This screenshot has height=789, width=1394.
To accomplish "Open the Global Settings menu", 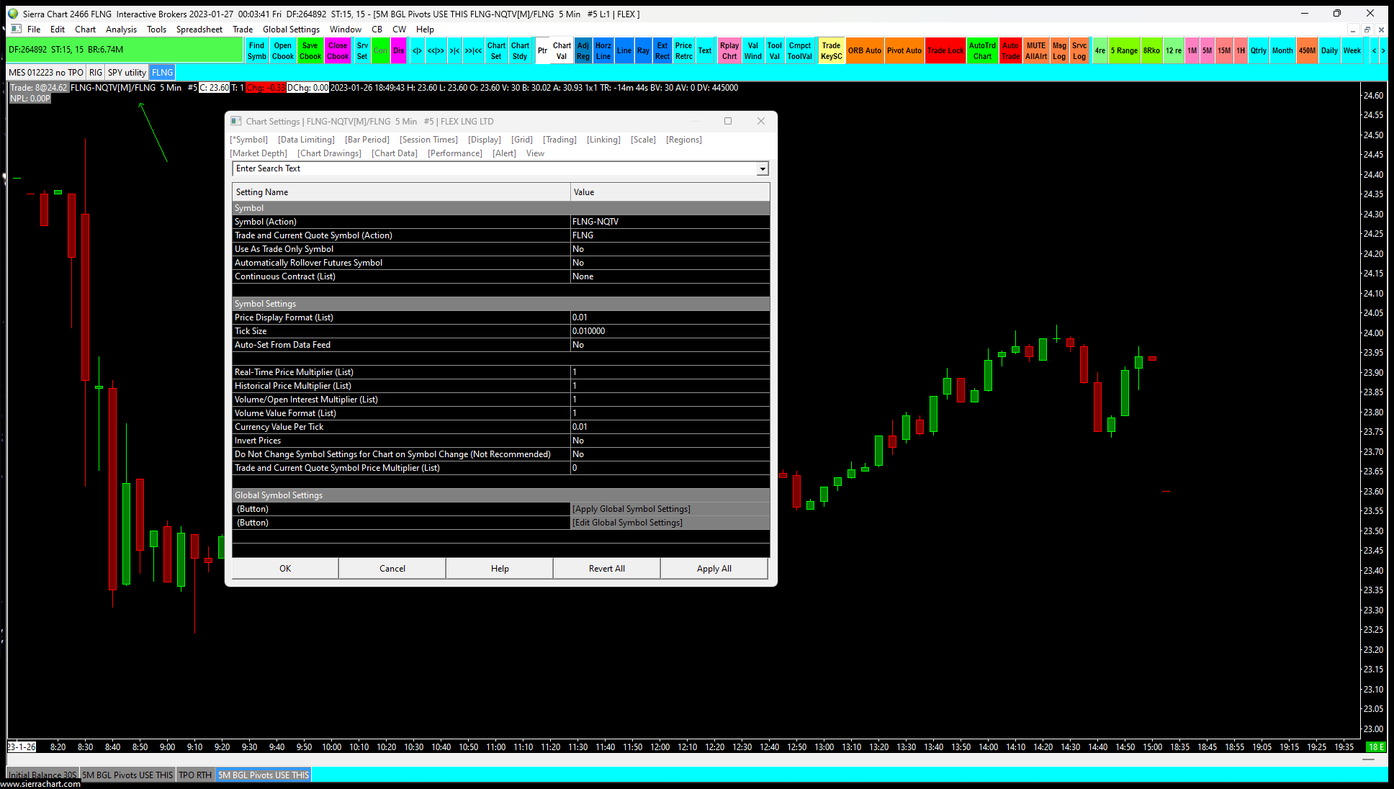I will pyautogui.click(x=291, y=30).
